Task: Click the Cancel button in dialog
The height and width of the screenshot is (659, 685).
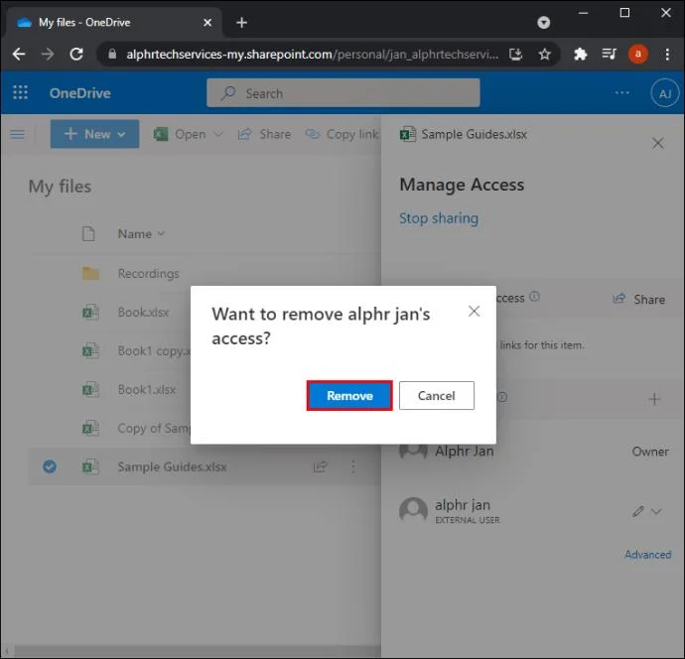Action: pyautogui.click(x=437, y=396)
